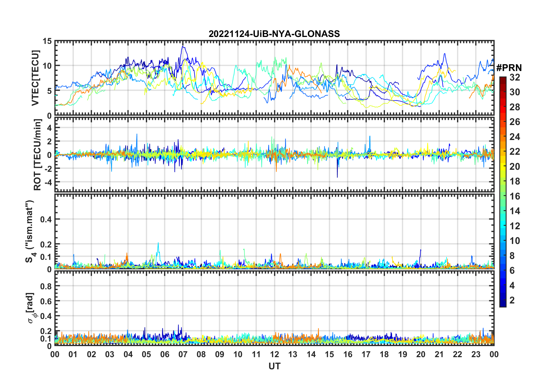
Task: Click the S4 ("ism.mat") y-axis label
Action: tap(30, 231)
